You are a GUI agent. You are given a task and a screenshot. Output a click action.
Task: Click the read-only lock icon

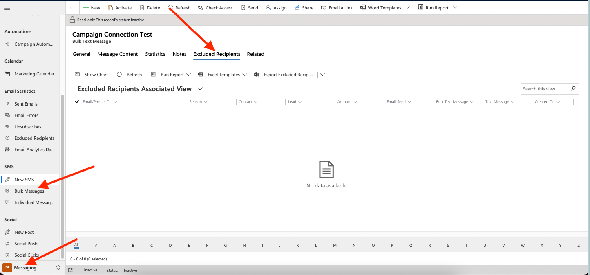[x=72, y=20]
